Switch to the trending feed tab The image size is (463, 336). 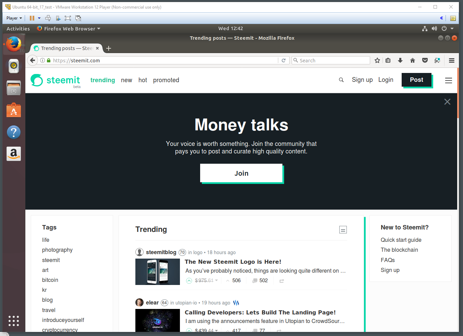point(103,80)
